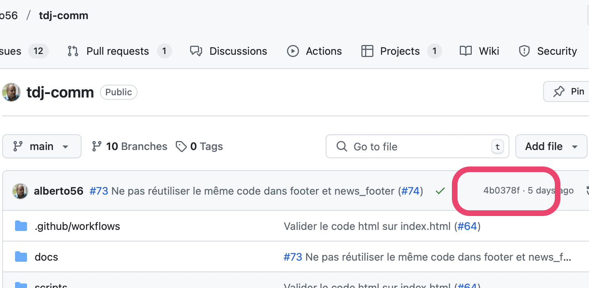Open the main branch dropdown
This screenshot has width=589, height=288.
coord(42,146)
